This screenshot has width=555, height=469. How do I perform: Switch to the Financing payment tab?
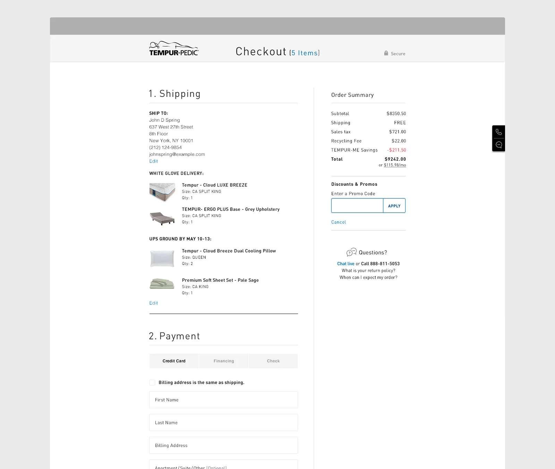pyautogui.click(x=224, y=361)
